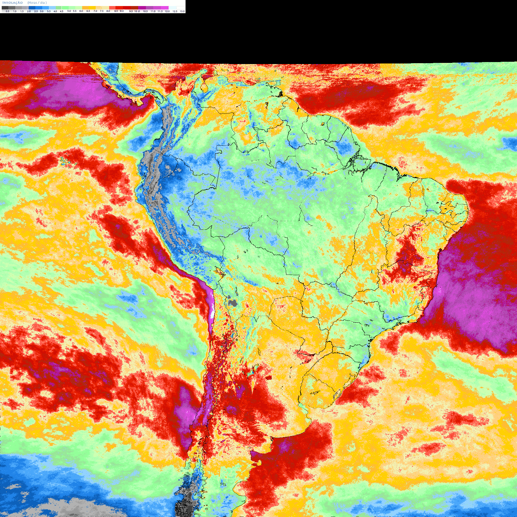
Task: Click the 5.5 legend value
Action: [x=75, y=11]
